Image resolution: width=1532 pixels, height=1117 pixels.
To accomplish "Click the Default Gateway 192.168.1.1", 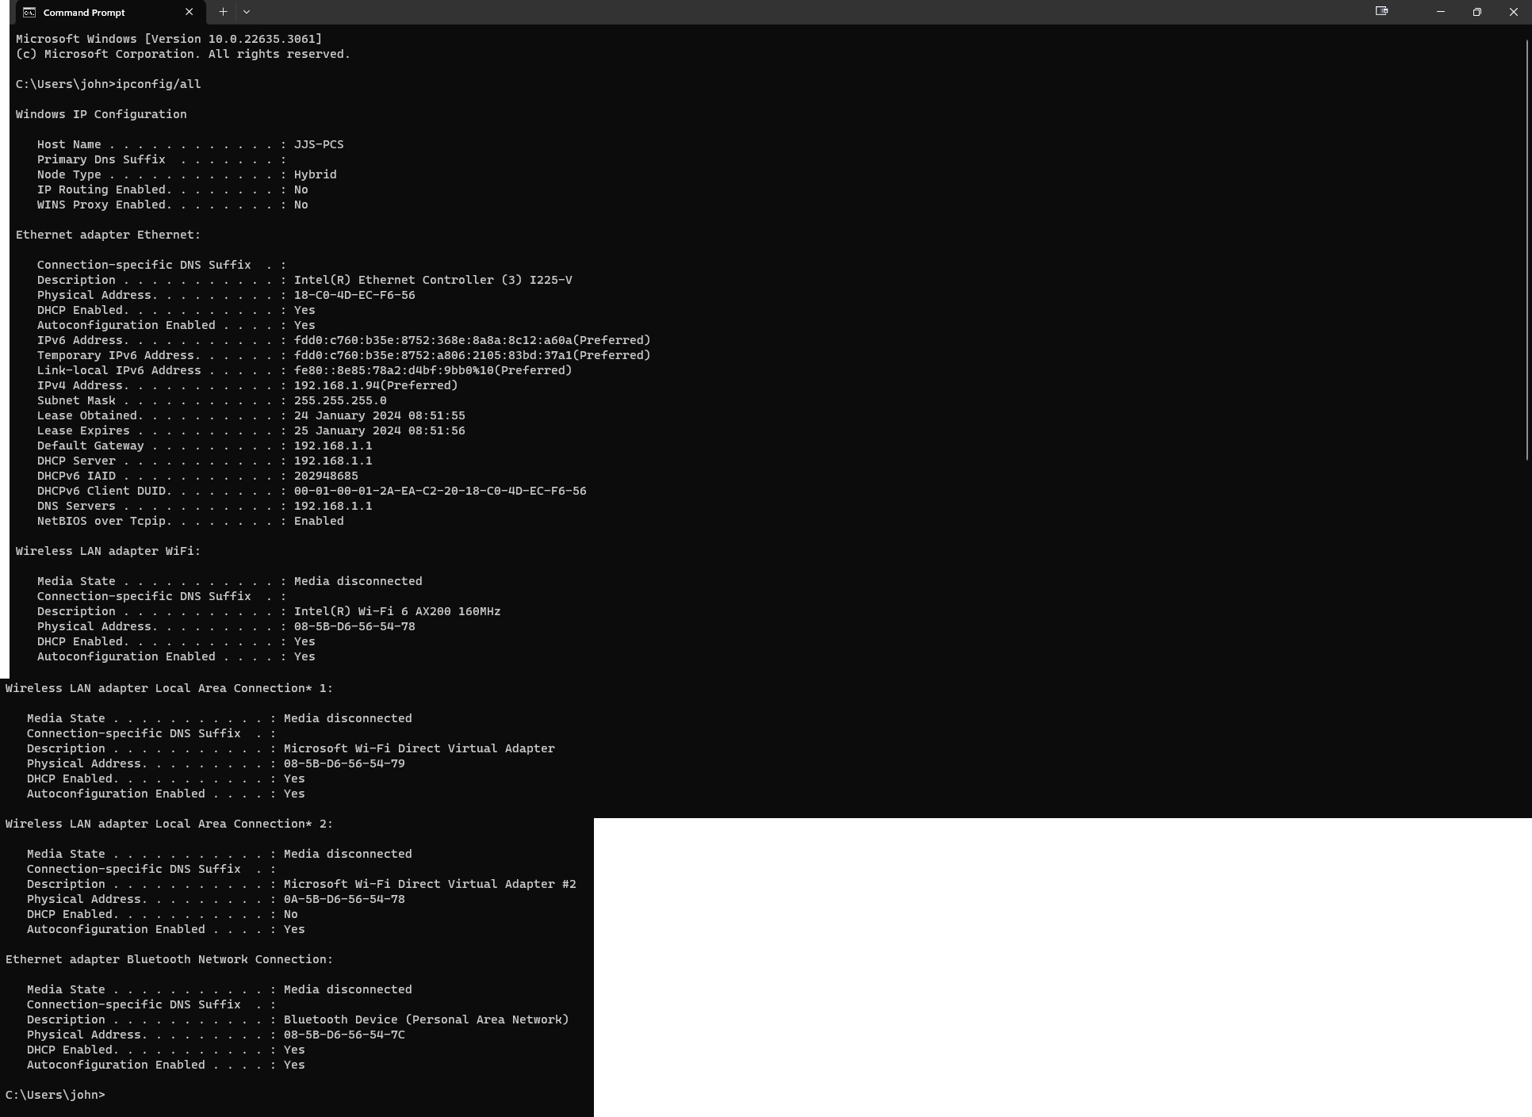I will (x=332, y=446).
